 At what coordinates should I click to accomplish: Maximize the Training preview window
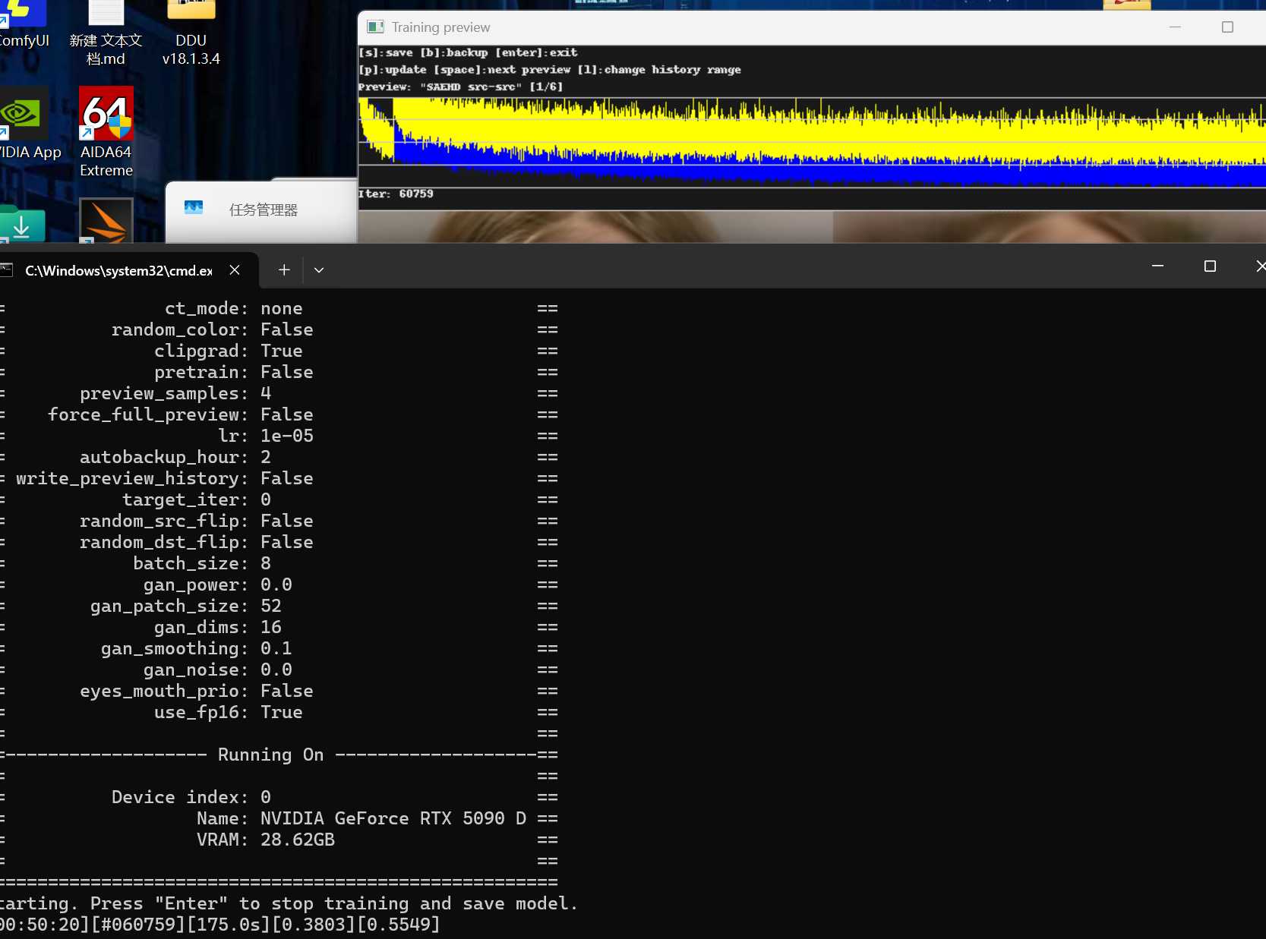(x=1227, y=27)
